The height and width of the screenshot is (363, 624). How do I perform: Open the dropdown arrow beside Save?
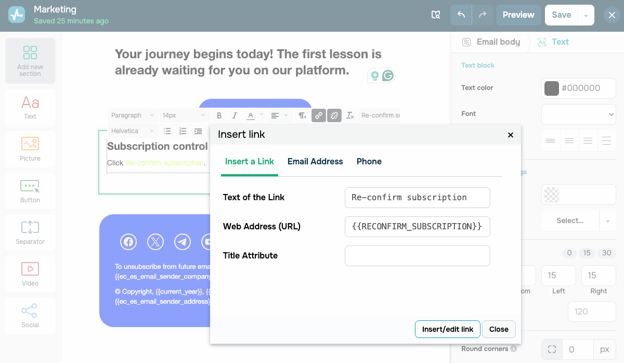coord(586,16)
